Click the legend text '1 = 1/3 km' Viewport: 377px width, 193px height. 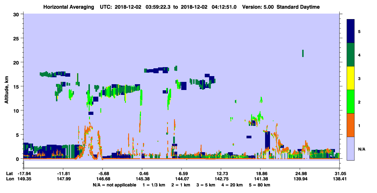(x=154, y=185)
